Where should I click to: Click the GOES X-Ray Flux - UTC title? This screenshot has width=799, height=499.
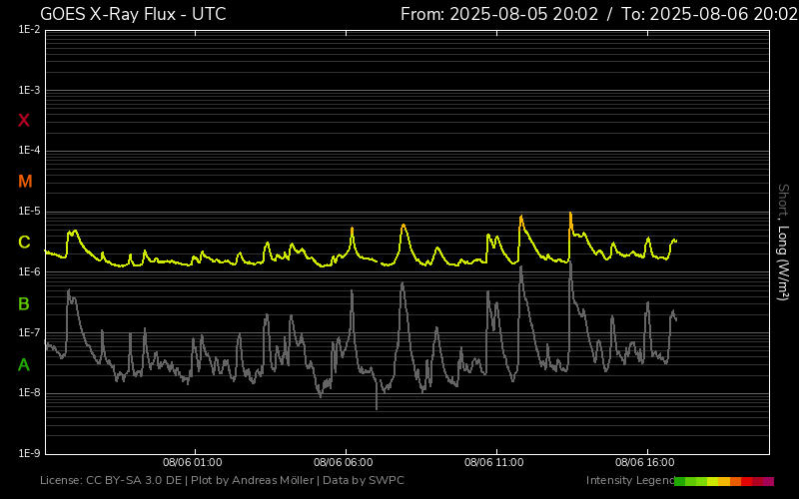[x=133, y=14]
